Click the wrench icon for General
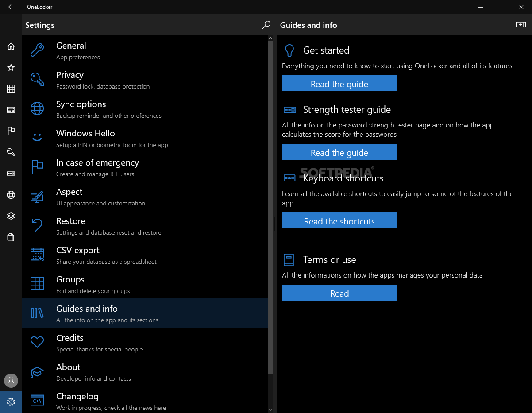Viewport: 532px width, 413px height. point(37,50)
